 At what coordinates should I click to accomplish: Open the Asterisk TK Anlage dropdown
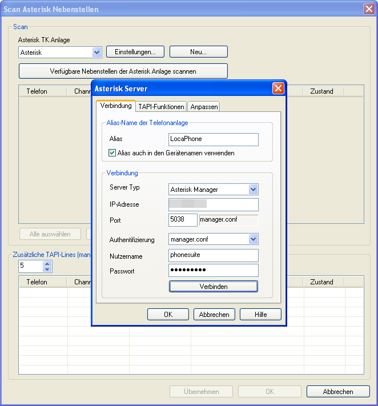point(96,52)
